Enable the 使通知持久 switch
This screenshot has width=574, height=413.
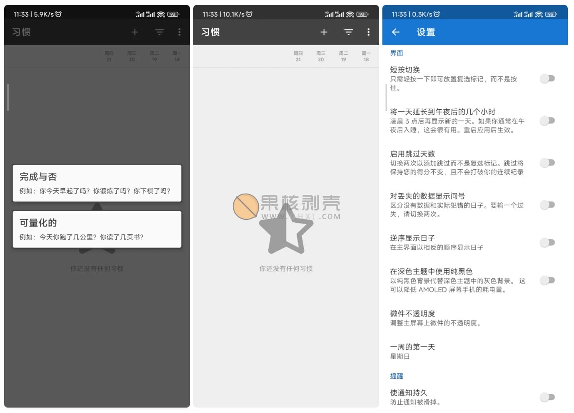(547, 397)
